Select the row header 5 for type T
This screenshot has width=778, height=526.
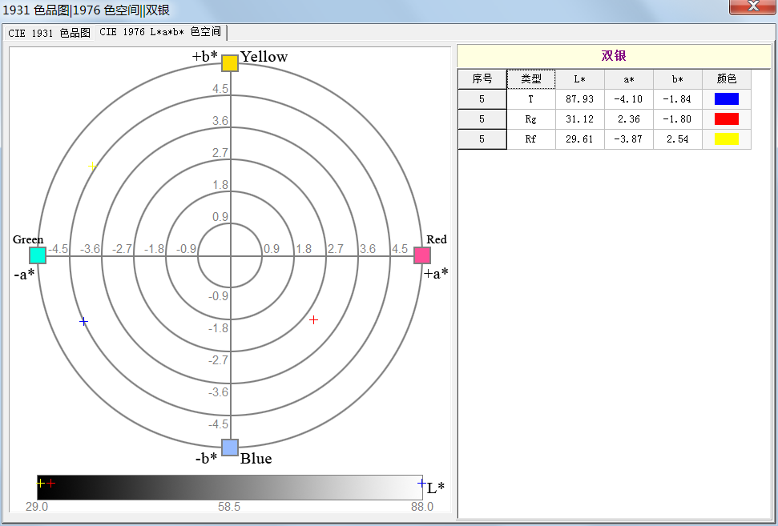click(x=482, y=99)
